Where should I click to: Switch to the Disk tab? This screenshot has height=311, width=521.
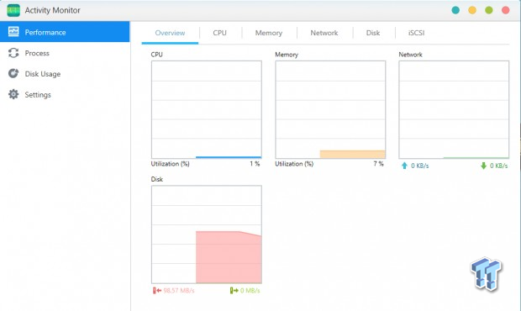pos(373,33)
